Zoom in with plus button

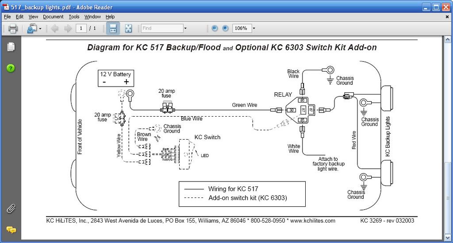[x=225, y=28]
